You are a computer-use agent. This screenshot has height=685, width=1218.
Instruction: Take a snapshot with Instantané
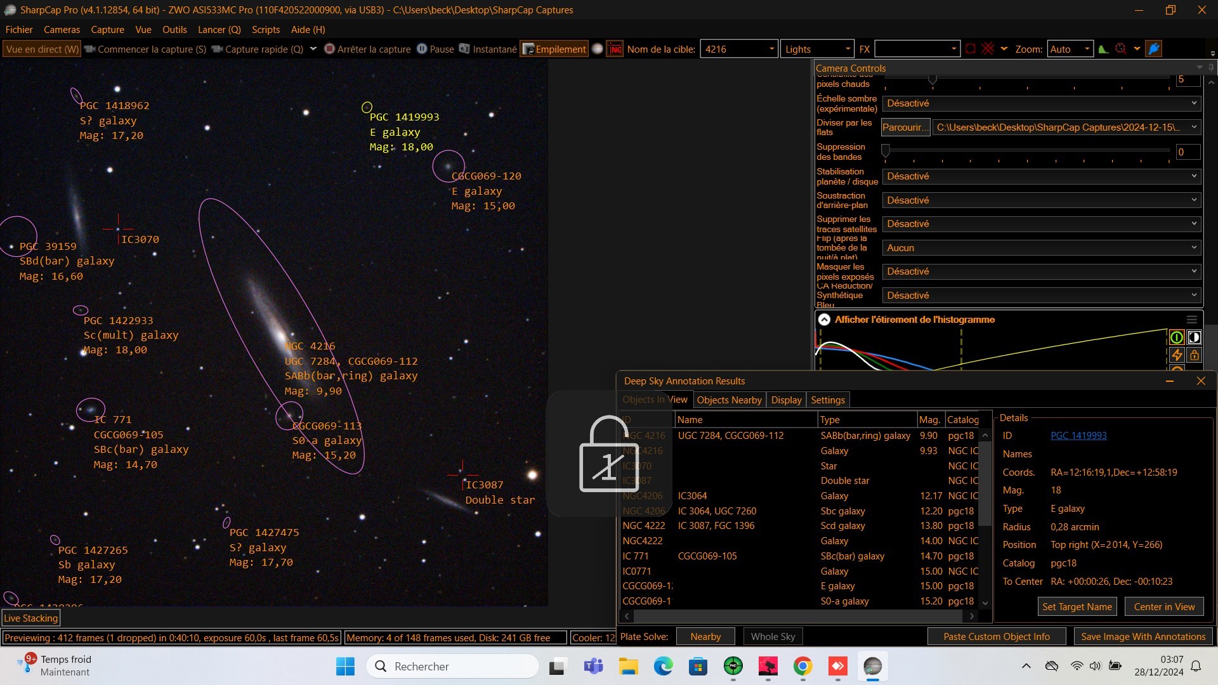tap(488, 49)
